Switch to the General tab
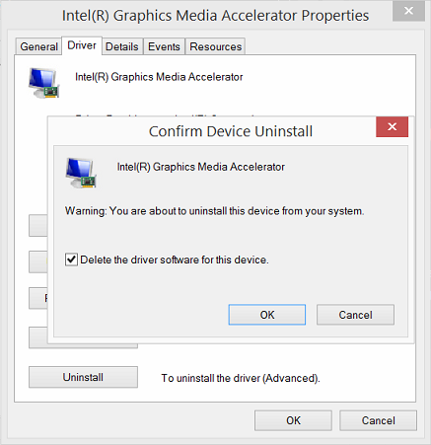Screen dimensions: 431x445 (38, 46)
